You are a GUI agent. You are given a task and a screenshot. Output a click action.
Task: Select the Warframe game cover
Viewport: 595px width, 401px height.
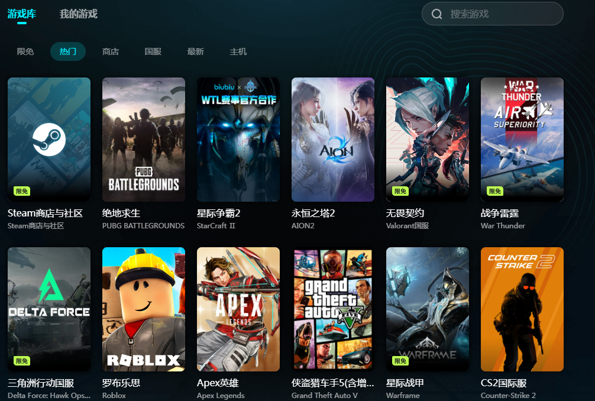(x=427, y=309)
